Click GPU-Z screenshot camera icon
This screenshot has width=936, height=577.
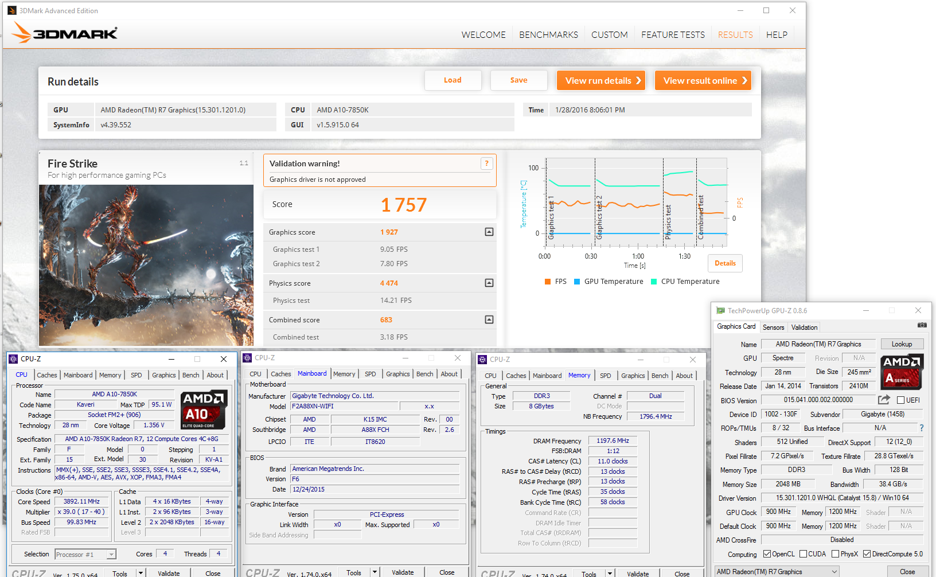[x=922, y=325]
